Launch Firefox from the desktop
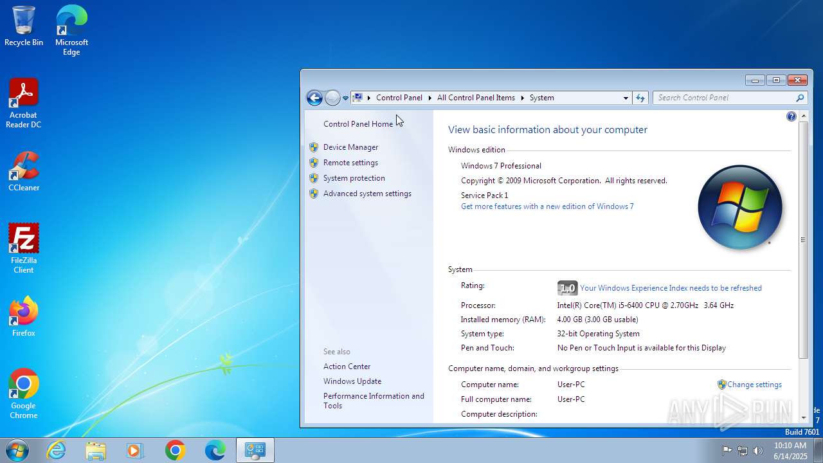Image resolution: width=823 pixels, height=463 pixels. [x=24, y=316]
